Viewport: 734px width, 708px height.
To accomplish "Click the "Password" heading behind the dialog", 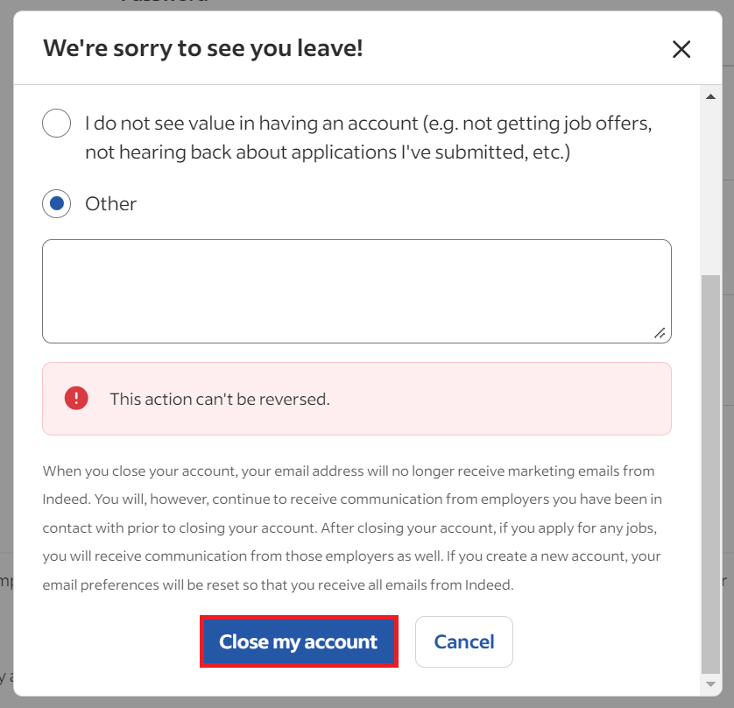I will [x=162, y=3].
